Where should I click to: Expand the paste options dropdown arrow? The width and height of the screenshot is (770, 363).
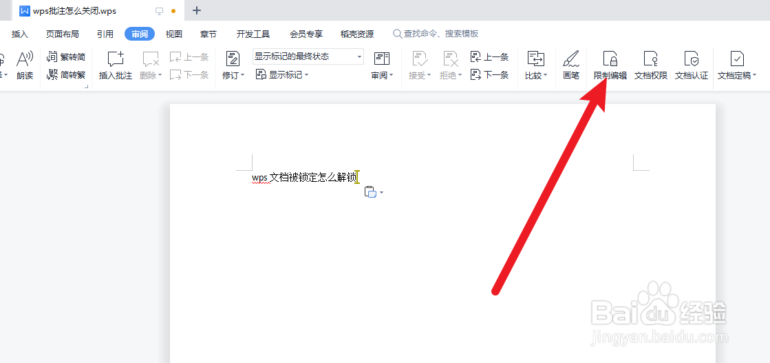coord(382,193)
